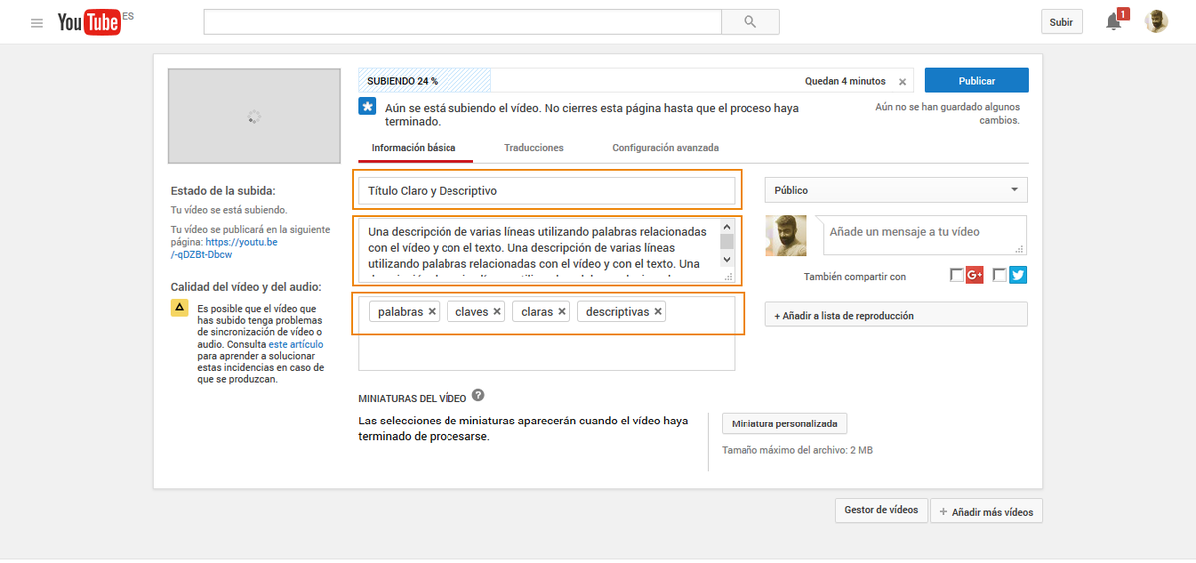
Task: Open the notifications bell
Action: pyautogui.click(x=1114, y=22)
